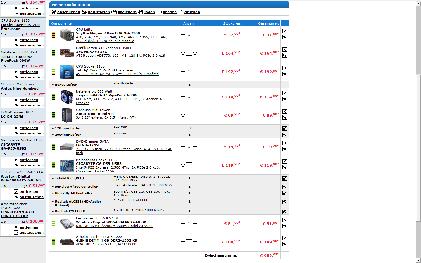Click 'drucken' to print configuration

(x=192, y=12)
